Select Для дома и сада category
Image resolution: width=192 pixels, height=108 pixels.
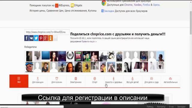point(151,81)
